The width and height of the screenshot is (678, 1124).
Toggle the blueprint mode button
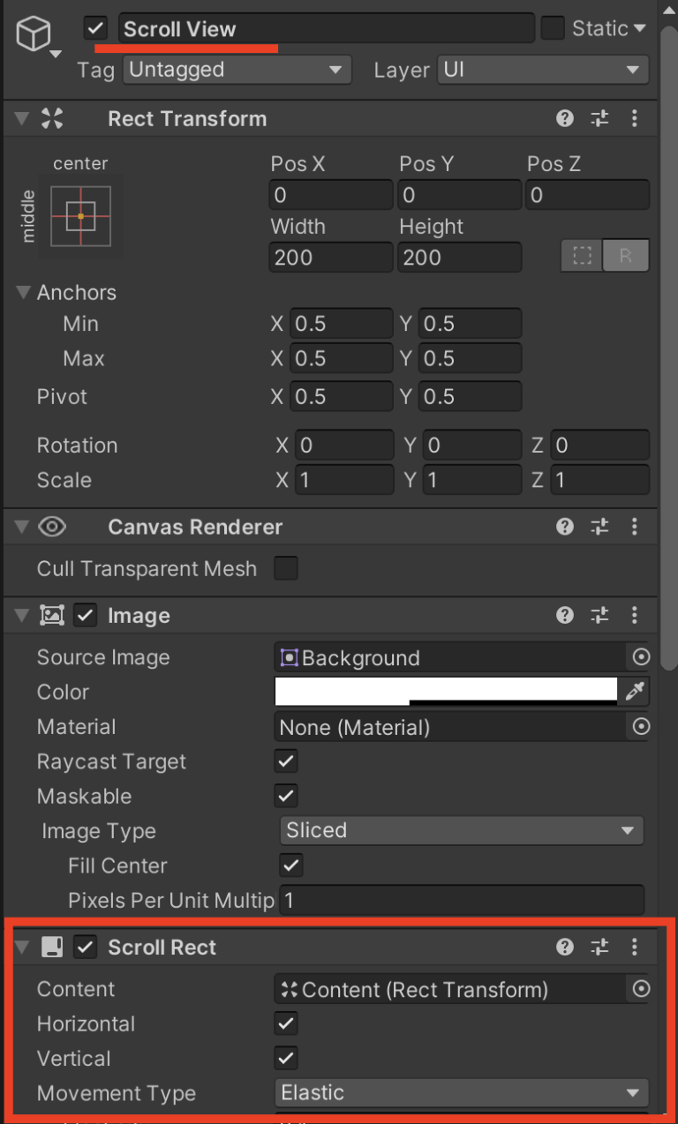pyautogui.click(x=582, y=256)
